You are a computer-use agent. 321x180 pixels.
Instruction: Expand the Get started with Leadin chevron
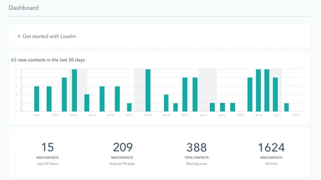[x=19, y=36]
